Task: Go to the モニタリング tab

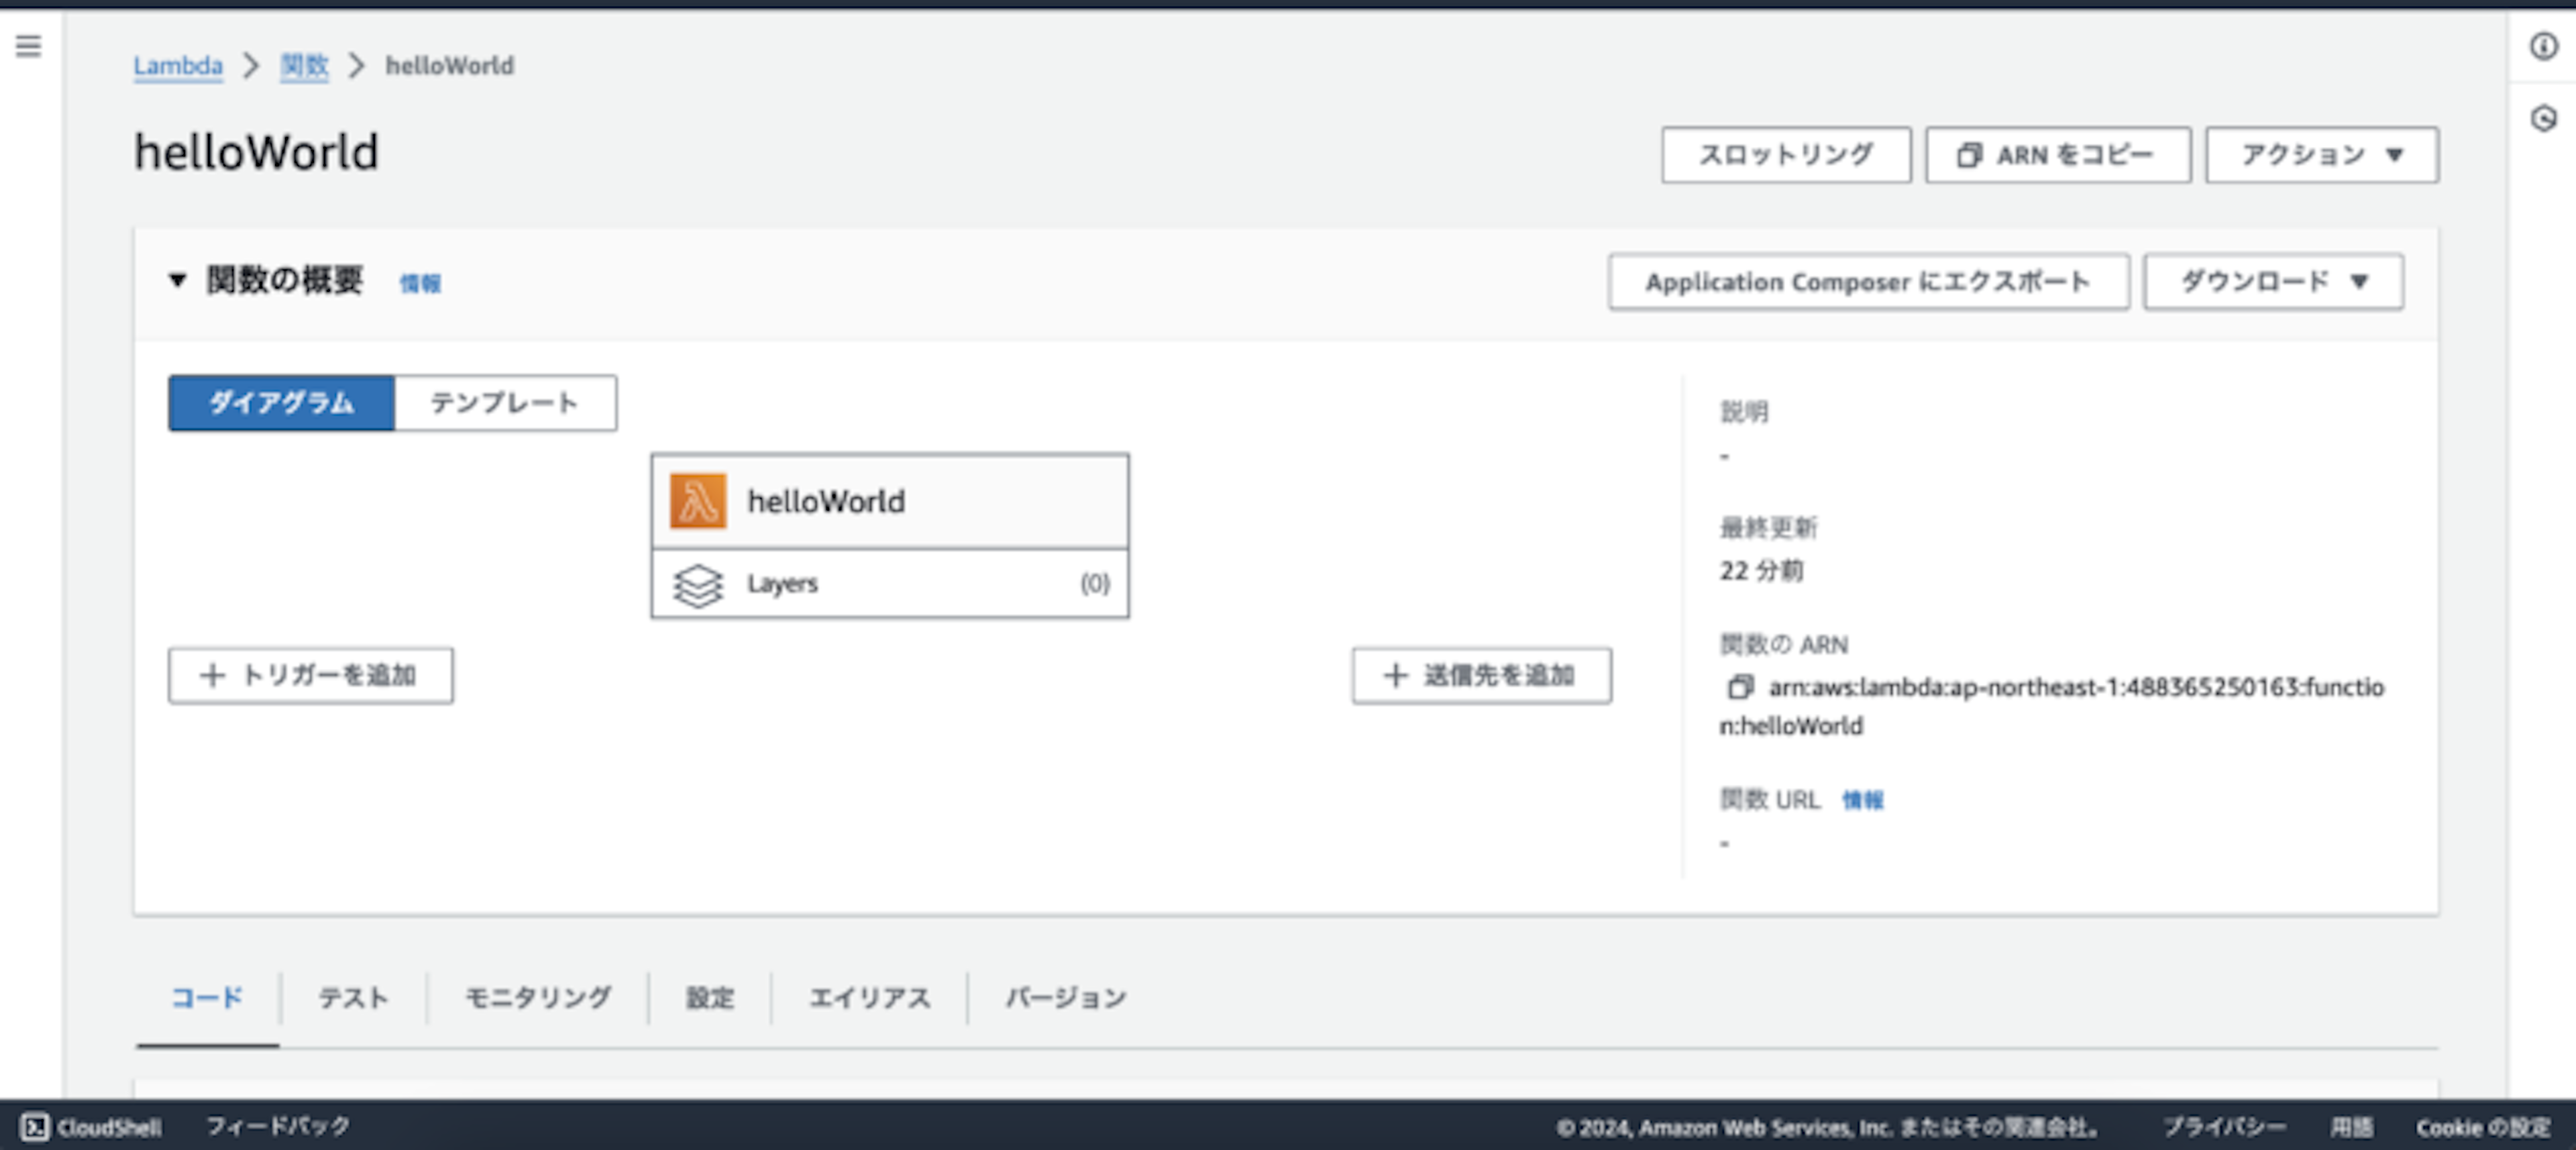Action: click(538, 997)
